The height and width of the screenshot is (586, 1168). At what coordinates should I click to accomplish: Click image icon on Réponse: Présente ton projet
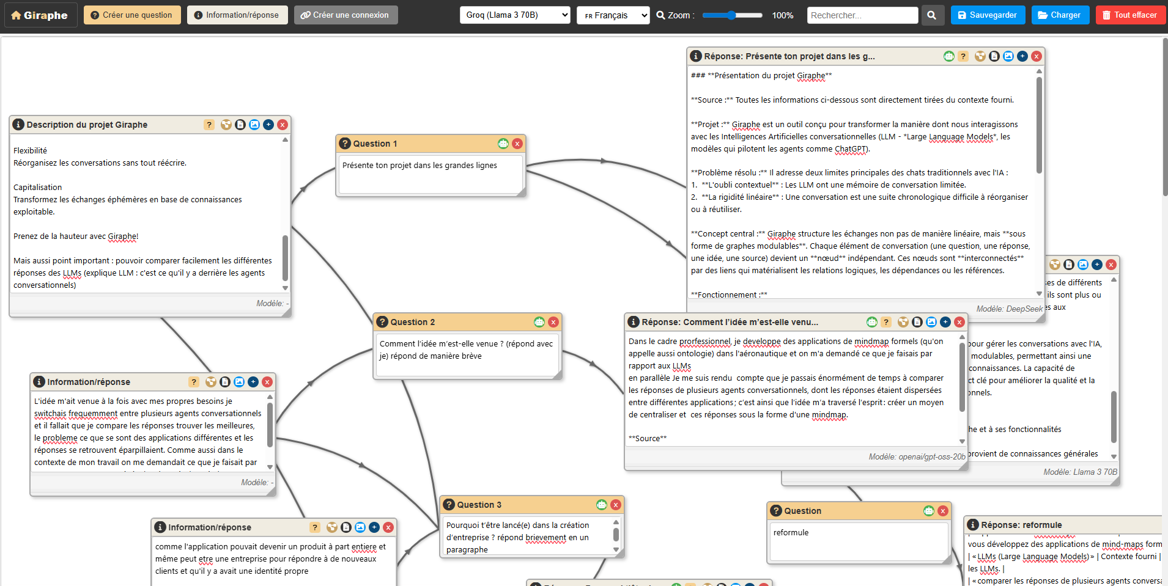1008,56
